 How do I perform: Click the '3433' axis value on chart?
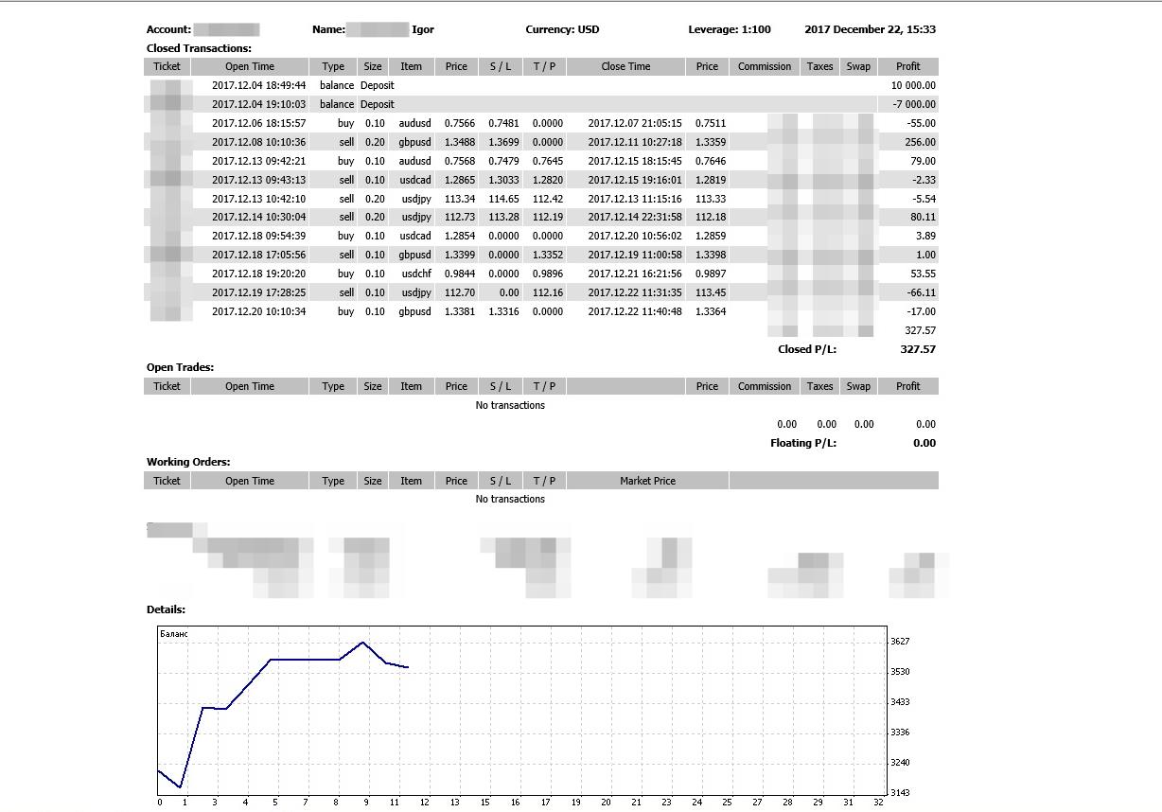pos(900,702)
